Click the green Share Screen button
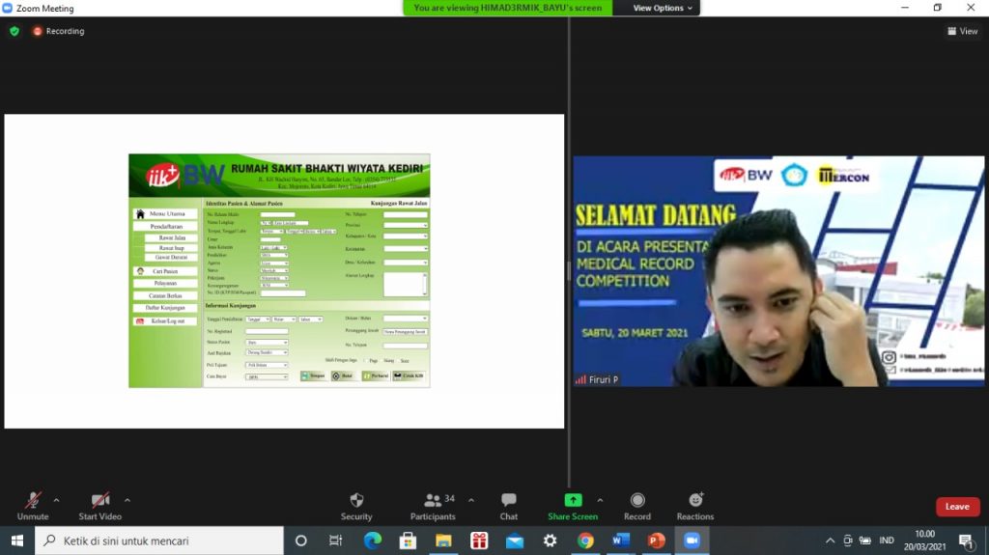Image resolution: width=989 pixels, height=555 pixels. coord(573,505)
